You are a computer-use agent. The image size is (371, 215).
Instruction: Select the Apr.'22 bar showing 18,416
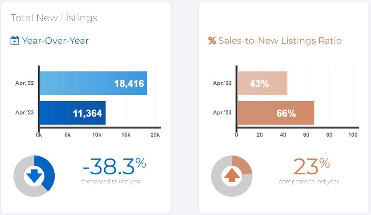(x=93, y=83)
